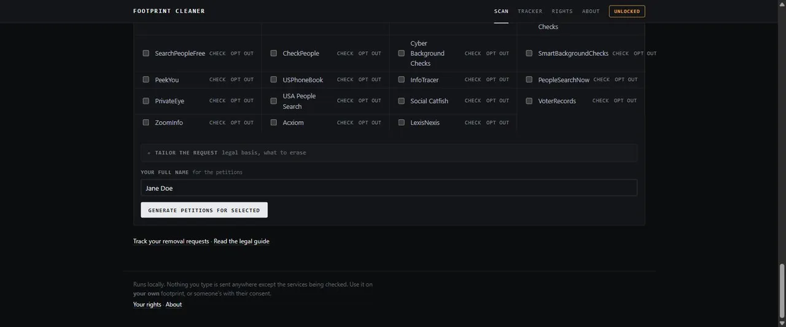The image size is (786, 327).
Task: Click CHECK for VoterRecords
Action: coord(601,100)
